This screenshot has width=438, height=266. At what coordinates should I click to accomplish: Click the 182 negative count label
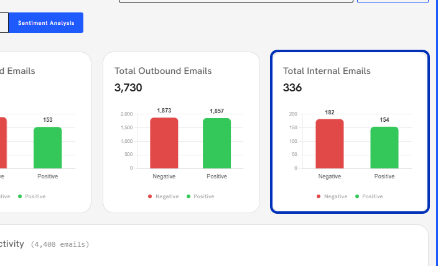pos(330,112)
